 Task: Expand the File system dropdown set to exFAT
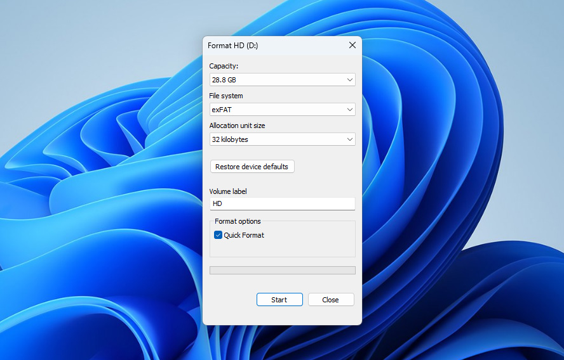pos(283,110)
